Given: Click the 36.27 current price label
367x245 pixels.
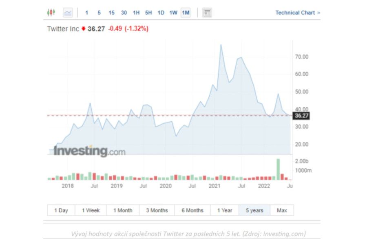Looking at the screenshot, I should click(x=301, y=116).
